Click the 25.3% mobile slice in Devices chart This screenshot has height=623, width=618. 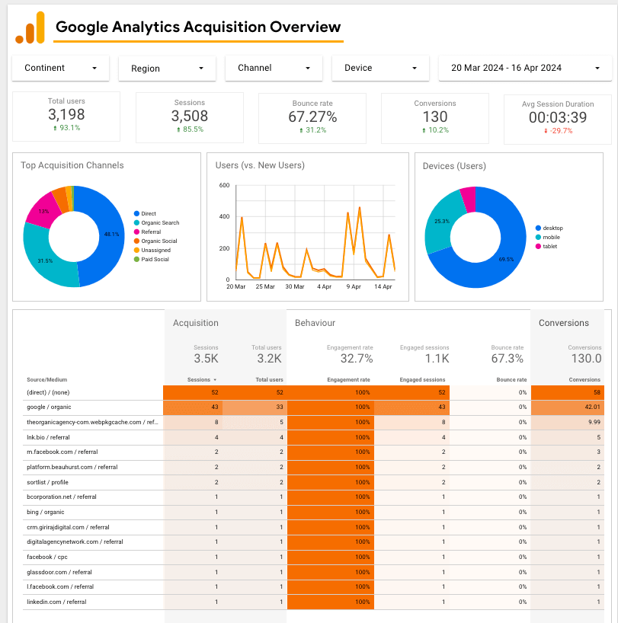(442, 222)
